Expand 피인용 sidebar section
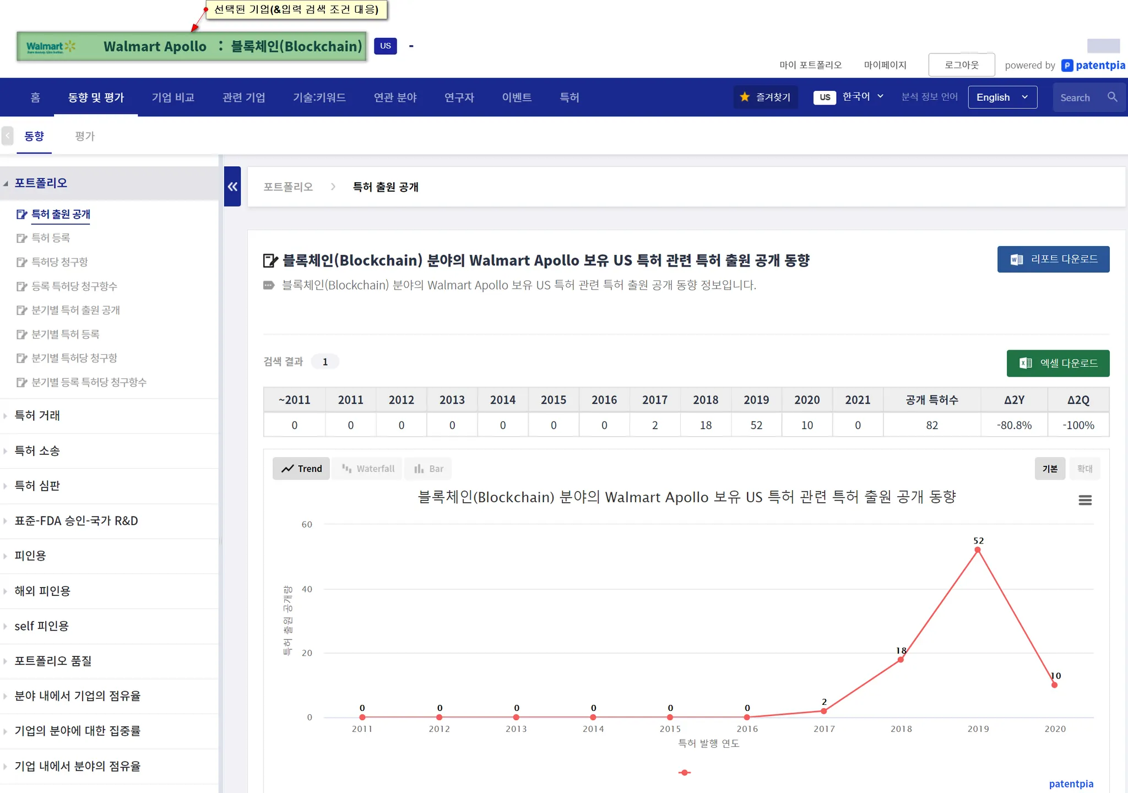 (30, 556)
